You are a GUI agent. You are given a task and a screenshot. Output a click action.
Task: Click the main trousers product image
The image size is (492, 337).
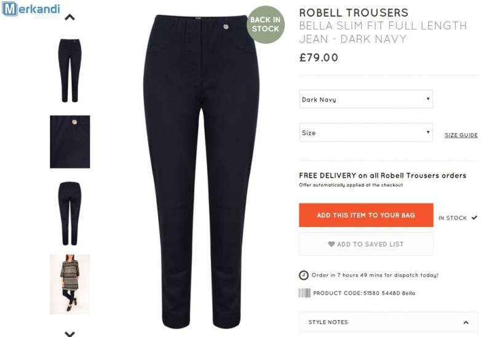(201, 172)
